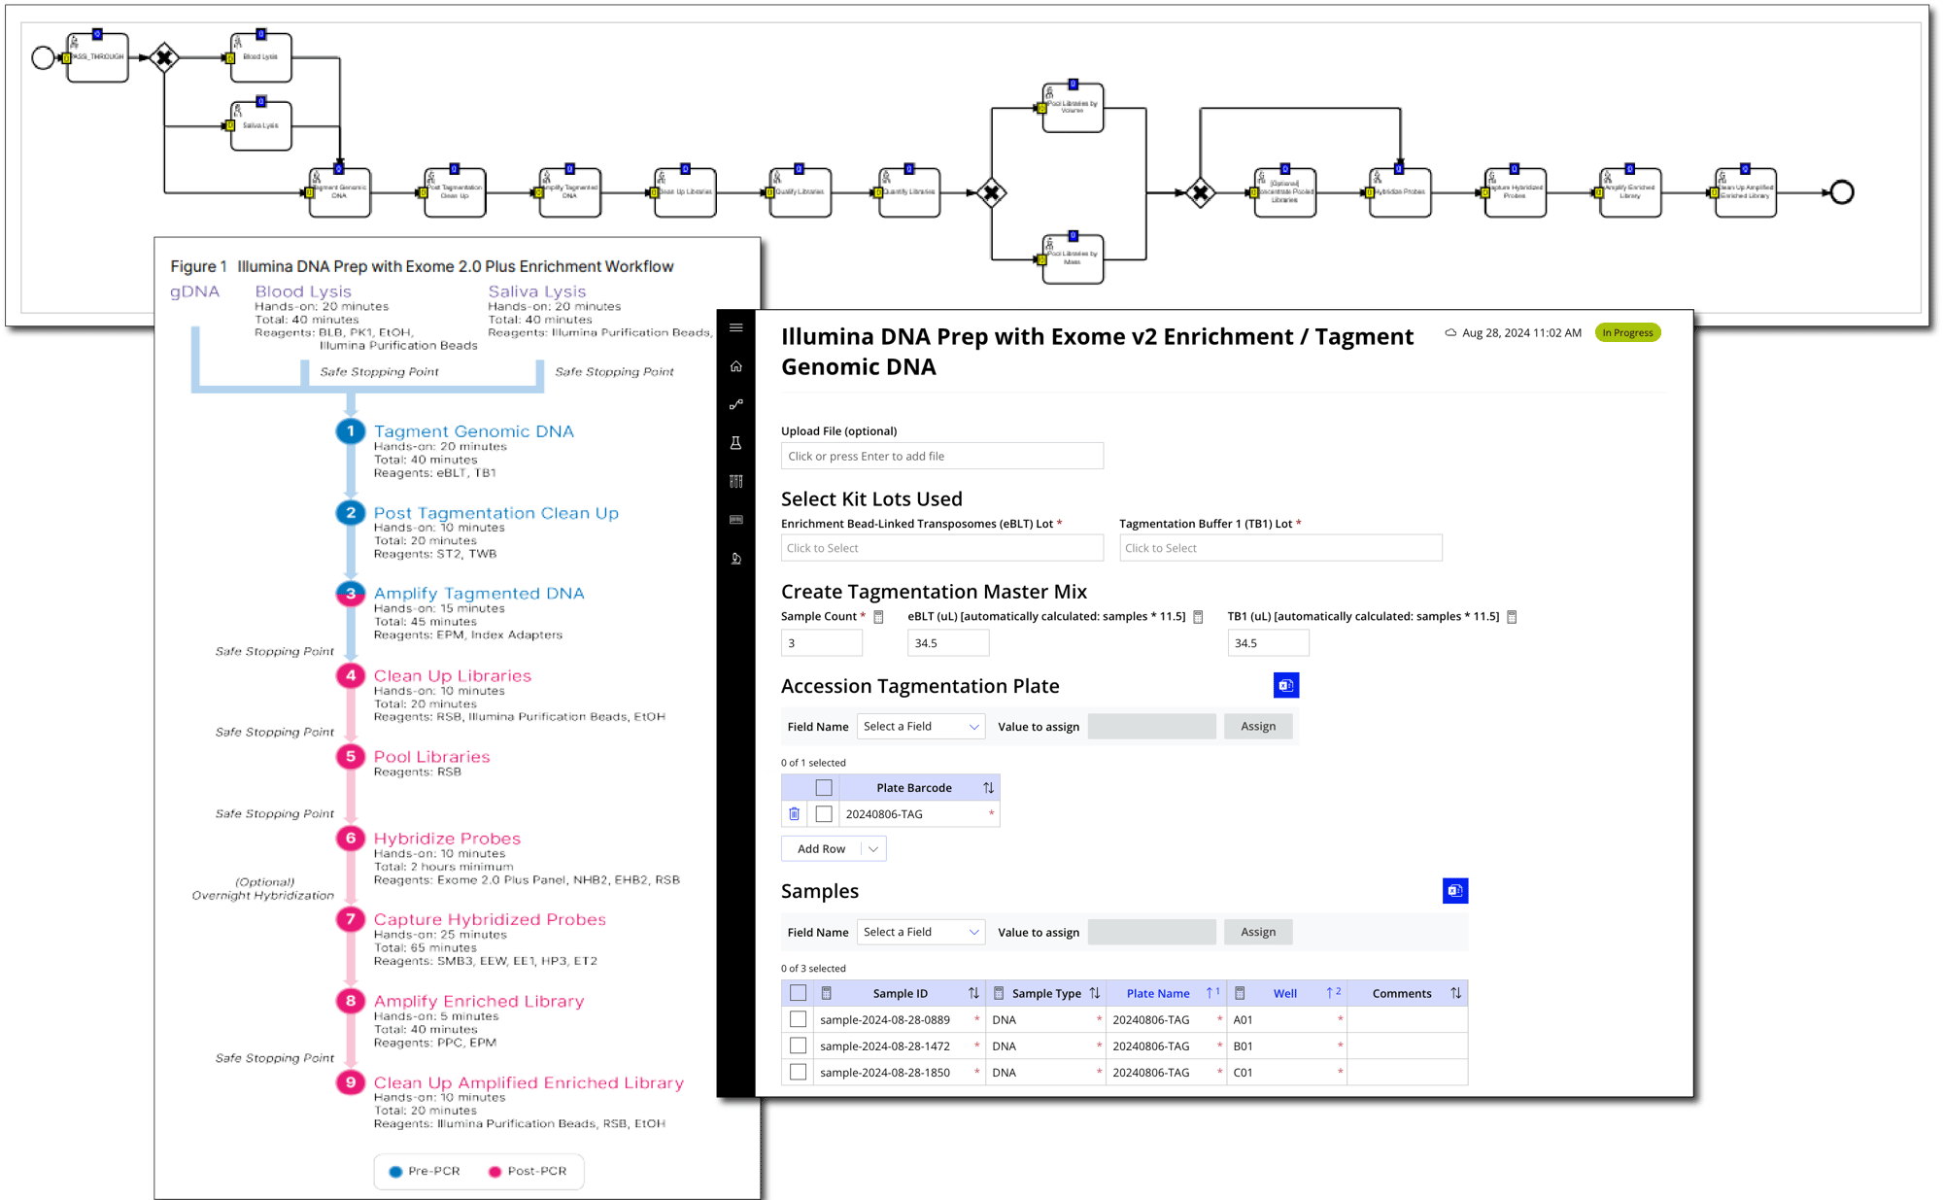The height and width of the screenshot is (1200, 1943).
Task: Click the eBLT (uL) value field
Action: 948,643
